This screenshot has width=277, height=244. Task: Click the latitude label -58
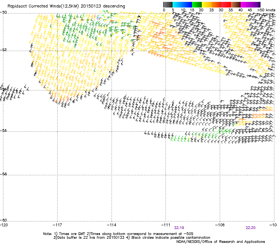[x=3, y=174]
